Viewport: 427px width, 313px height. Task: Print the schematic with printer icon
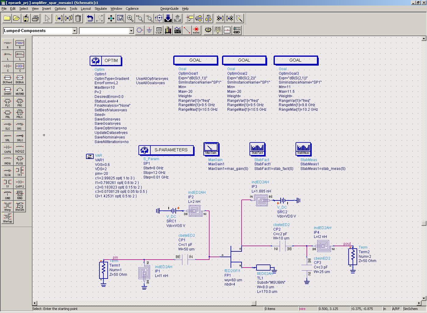tap(35, 18)
